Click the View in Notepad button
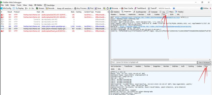Image resolution: width=212 pixels, height=95 pixels. coord(204,62)
